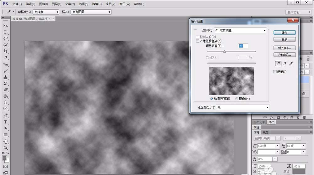The height and width of the screenshot is (175, 314).
Task: Select the Rectangle shape tool
Action: 6,135
